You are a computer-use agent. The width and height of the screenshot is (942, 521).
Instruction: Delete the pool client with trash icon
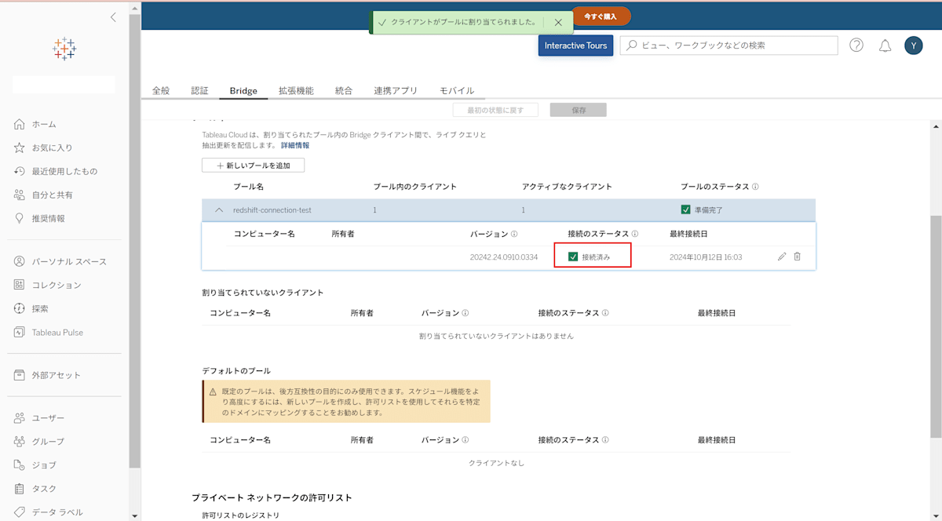(x=798, y=257)
